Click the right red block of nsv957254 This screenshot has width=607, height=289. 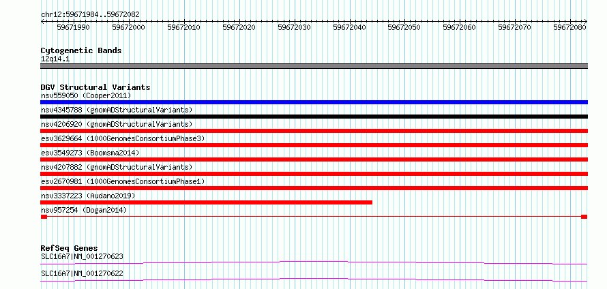coord(584,217)
